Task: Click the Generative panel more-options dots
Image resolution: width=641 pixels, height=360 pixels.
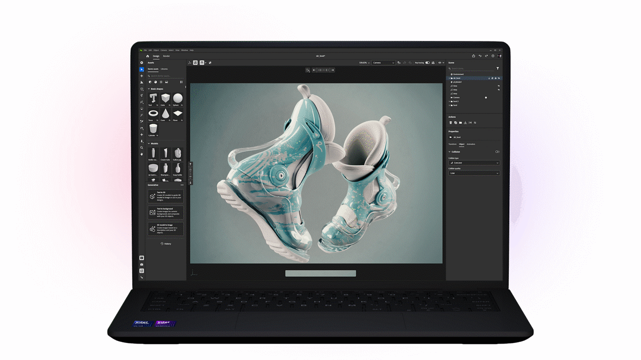Action: [x=182, y=185]
